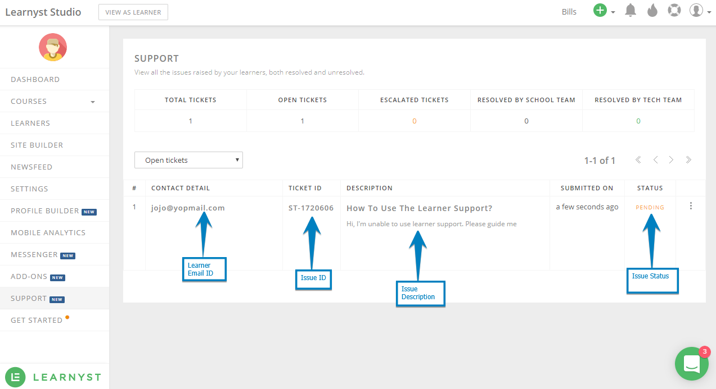Click the green plus add icon

tap(600, 11)
